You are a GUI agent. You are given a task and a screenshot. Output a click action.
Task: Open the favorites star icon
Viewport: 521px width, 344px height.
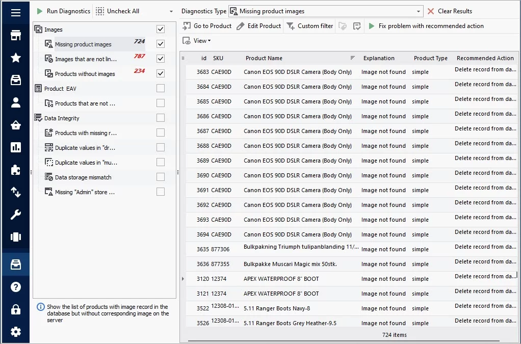16,58
